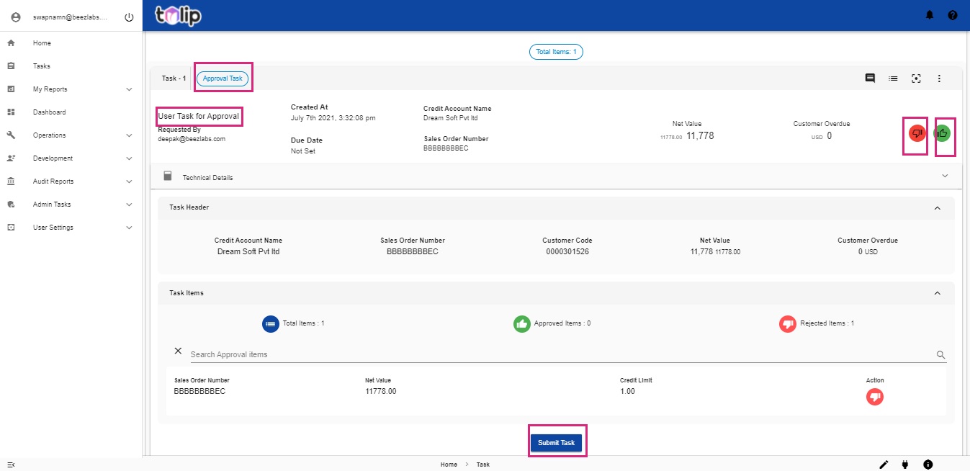Reject task with red thumbs-down button
Viewport: 970px width, 471px height.
coord(917,133)
